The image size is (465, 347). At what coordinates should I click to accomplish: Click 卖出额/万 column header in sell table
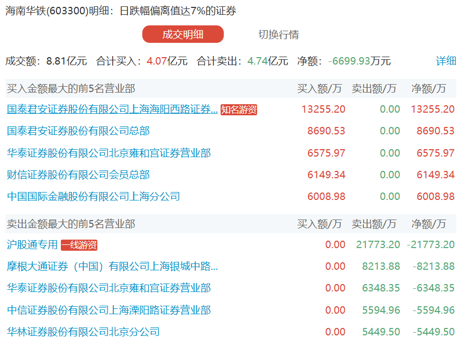point(373,224)
